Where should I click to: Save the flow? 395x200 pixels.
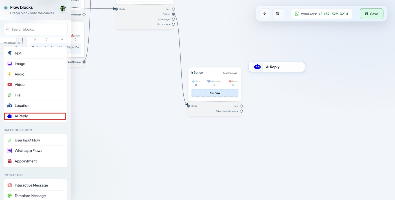(x=371, y=14)
